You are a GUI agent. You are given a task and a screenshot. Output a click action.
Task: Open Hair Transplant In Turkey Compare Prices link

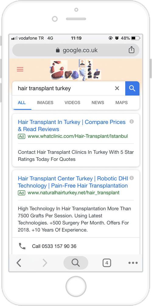(72, 126)
